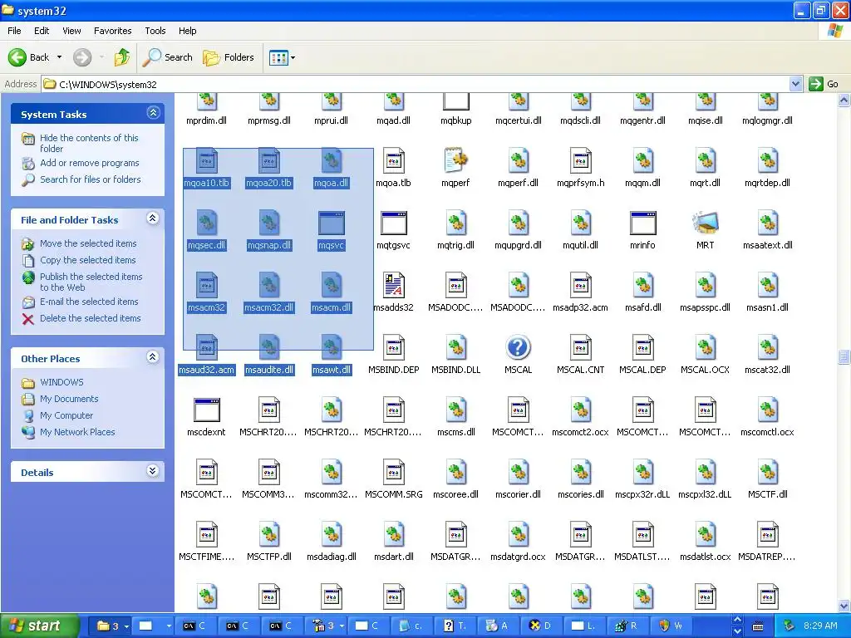Viewport: 851px width, 638px height.
Task: Collapse the System Tasks panel
Action: [x=153, y=113]
